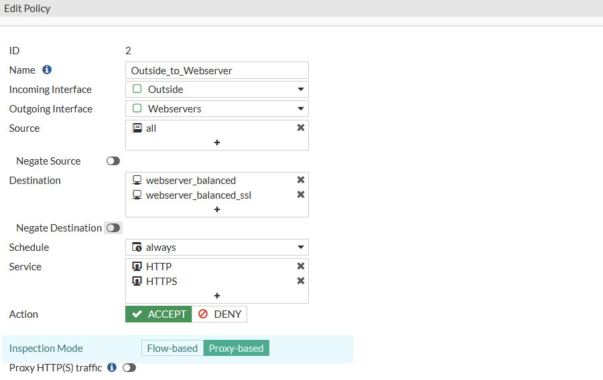The image size is (603, 380).
Task: Remove HTTP from Service list
Action: [x=301, y=266]
